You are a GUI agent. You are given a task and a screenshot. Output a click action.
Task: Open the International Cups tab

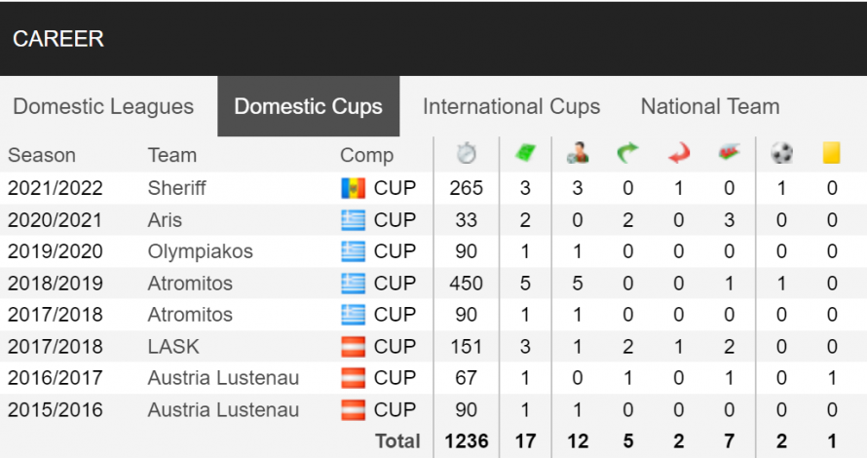click(x=511, y=106)
